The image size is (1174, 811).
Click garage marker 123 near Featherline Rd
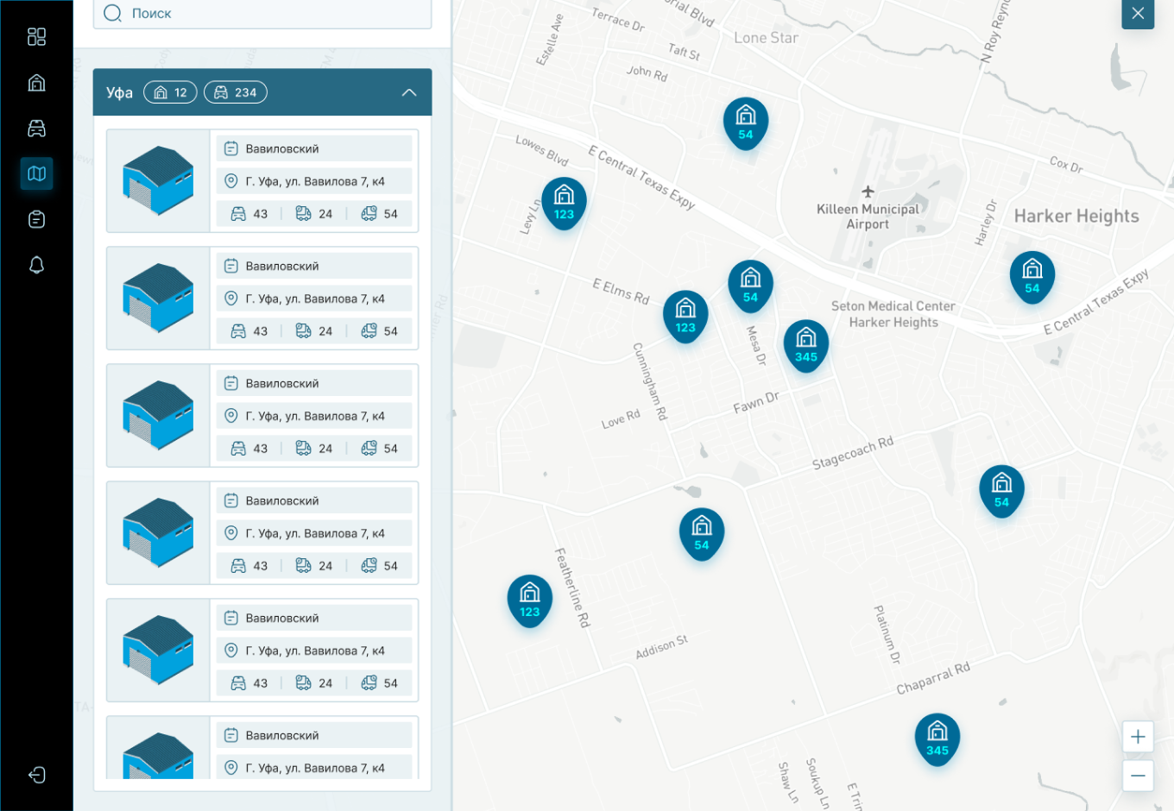coord(529,600)
